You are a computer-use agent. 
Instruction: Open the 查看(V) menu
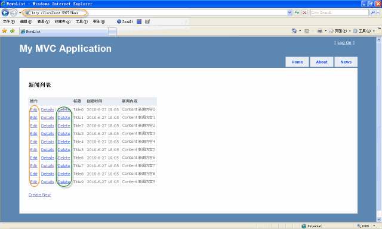[x=44, y=21]
